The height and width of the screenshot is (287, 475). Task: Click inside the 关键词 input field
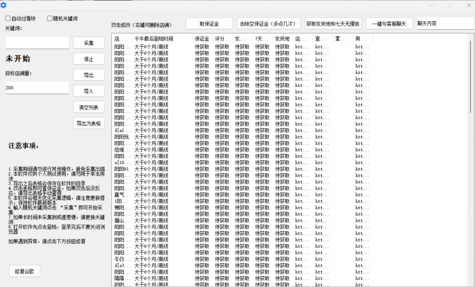click(37, 42)
